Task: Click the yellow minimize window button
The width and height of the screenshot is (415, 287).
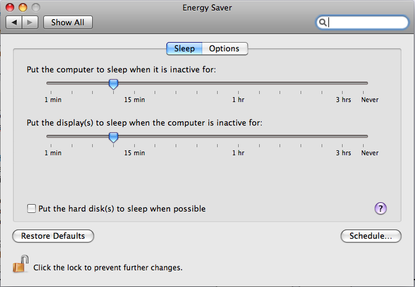Action: (x=23, y=7)
